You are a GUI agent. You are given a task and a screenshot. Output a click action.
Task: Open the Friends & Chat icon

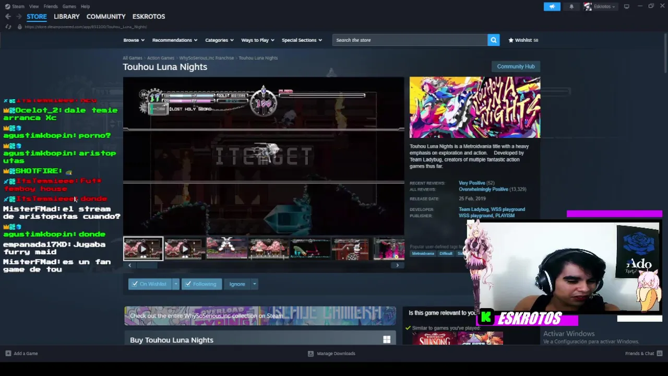point(659,354)
